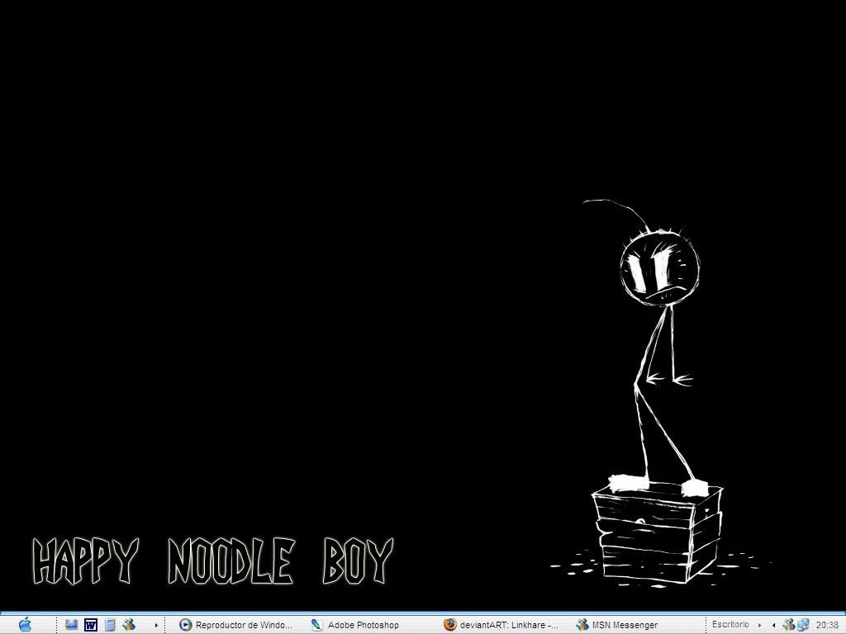This screenshot has width=846, height=634.
Task: Open the deviantART Firefox taskbar button
Action: (501, 625)
